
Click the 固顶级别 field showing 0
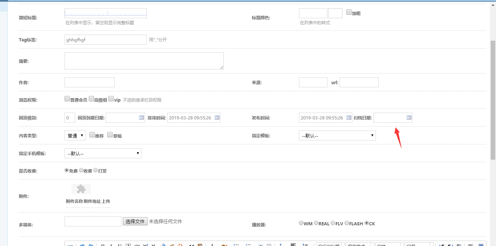pos(70,118)
